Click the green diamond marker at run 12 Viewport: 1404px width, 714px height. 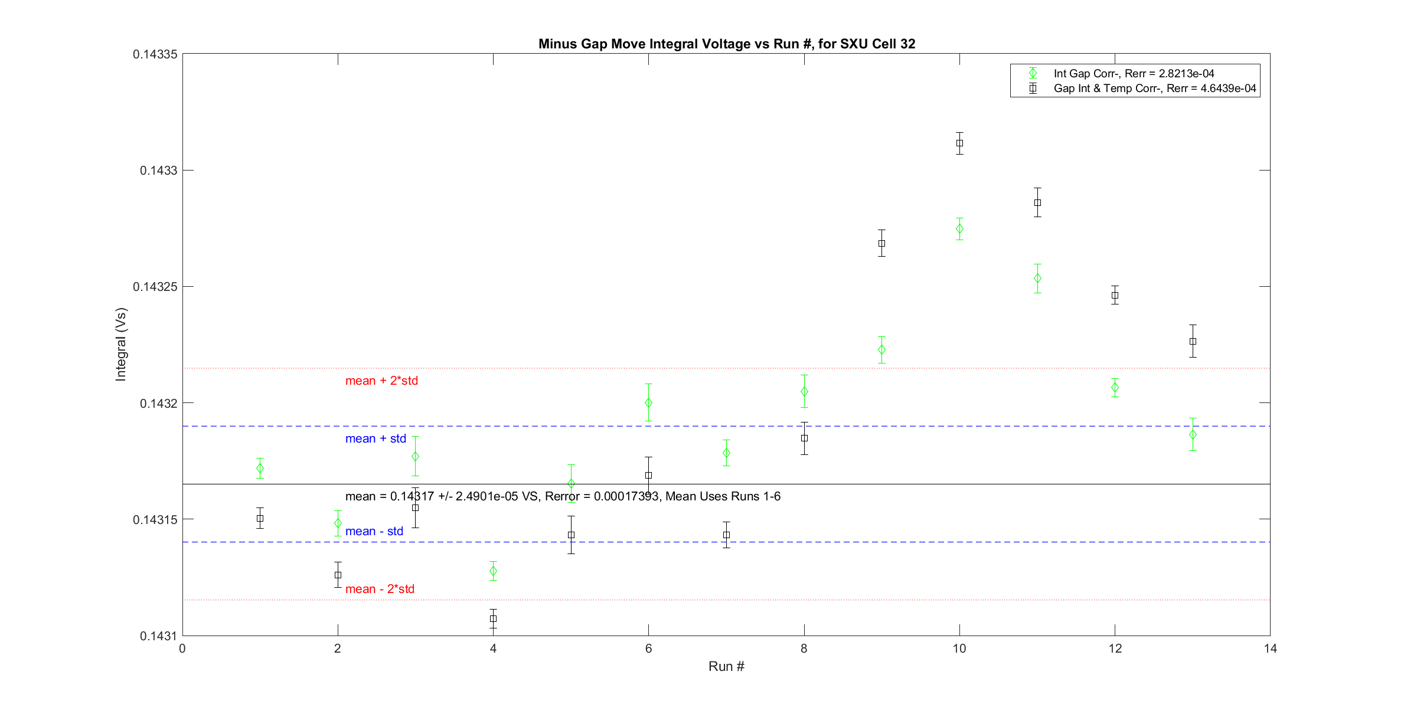click(1115, 388)
